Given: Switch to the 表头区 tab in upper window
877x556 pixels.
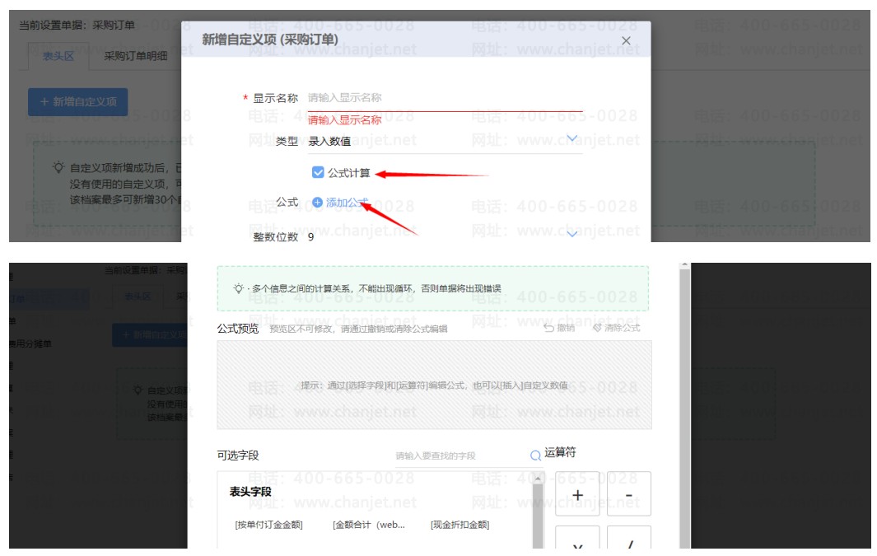Looking at the screenshot, I should [x=58, y=56].
